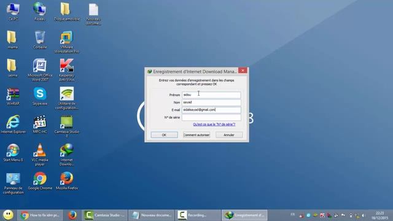Select the mama folder icon

tap(12, 39)
